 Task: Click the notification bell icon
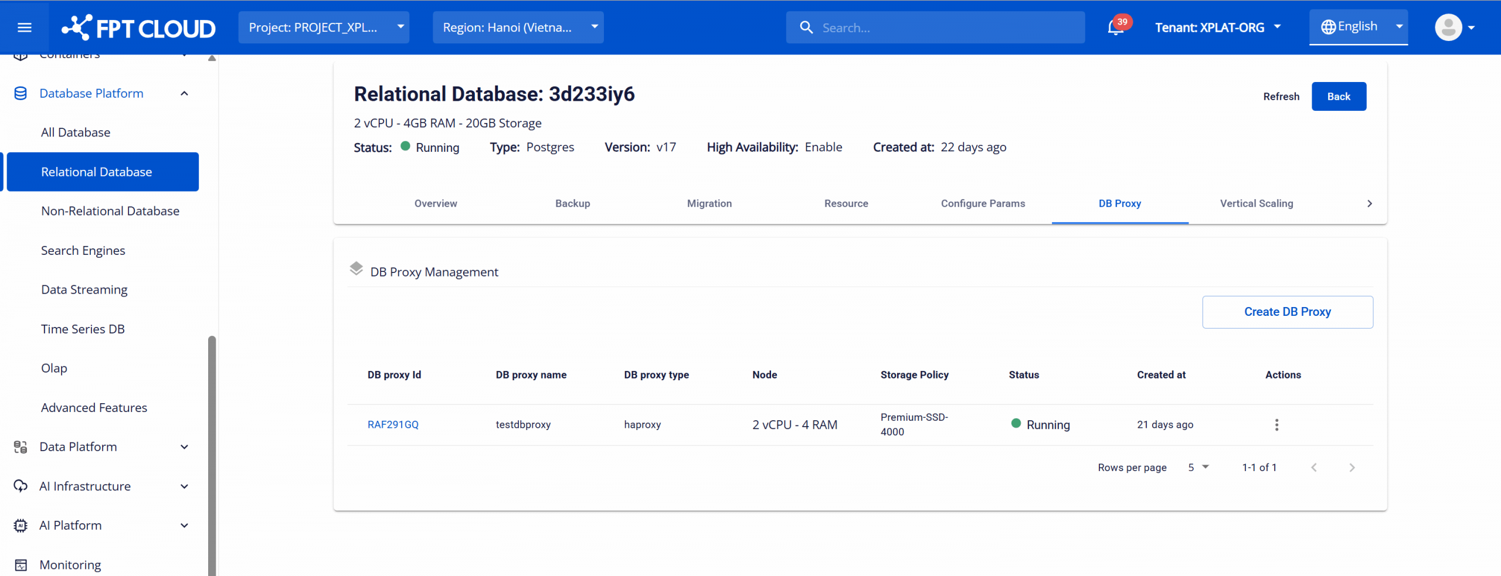coord(1115,28)
